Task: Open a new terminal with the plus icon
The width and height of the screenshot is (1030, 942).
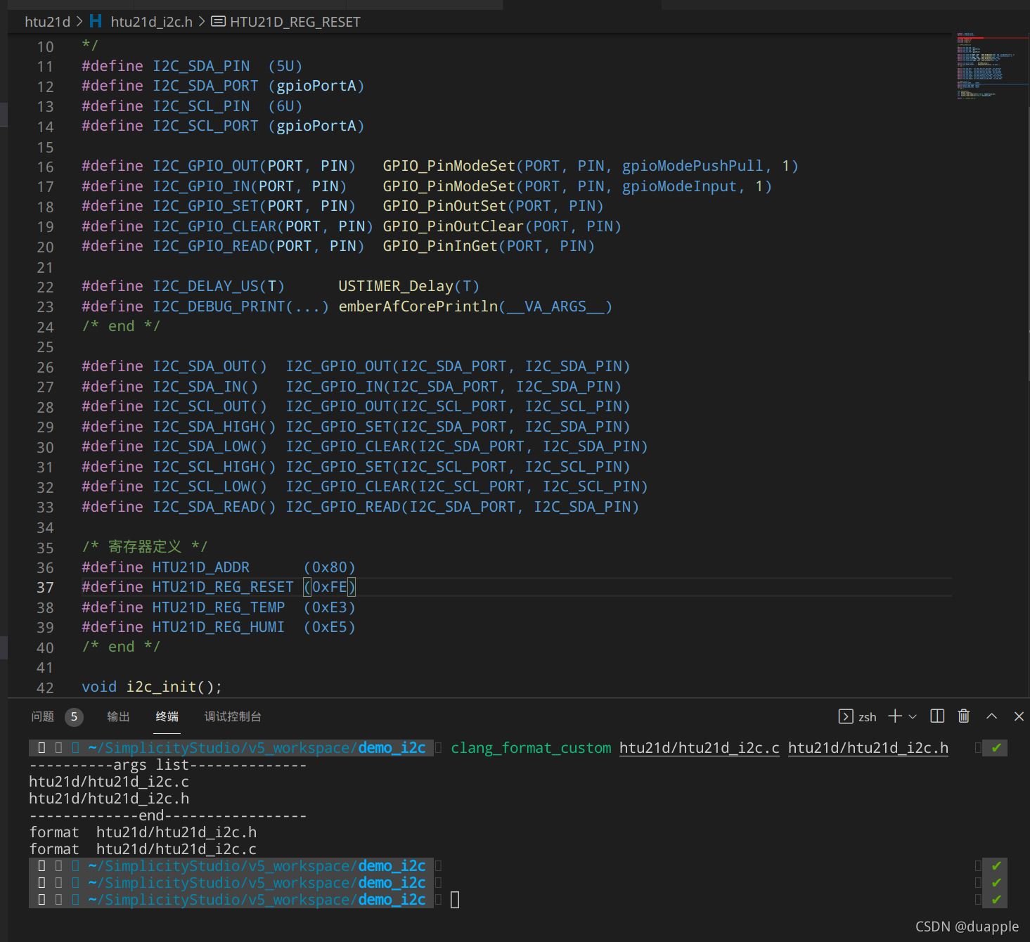Action: point(896,716)
